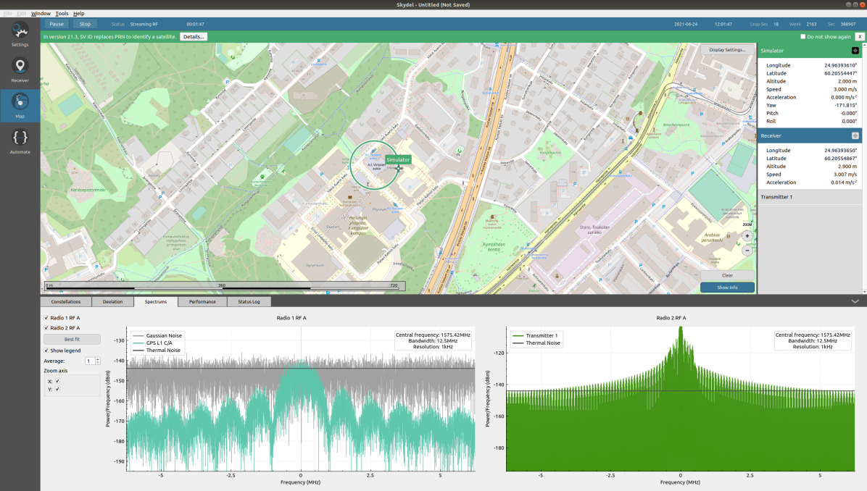The width and height of the screenshot is (867, 491).
Task: Center map on Simulator using crosshair icon
Action: [x=855, y=51]
